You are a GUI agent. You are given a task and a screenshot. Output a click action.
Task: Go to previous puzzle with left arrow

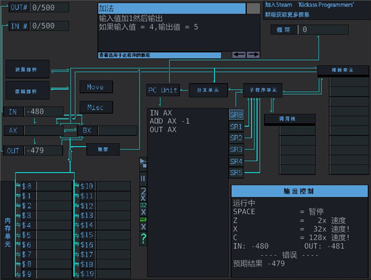(239, 55)
